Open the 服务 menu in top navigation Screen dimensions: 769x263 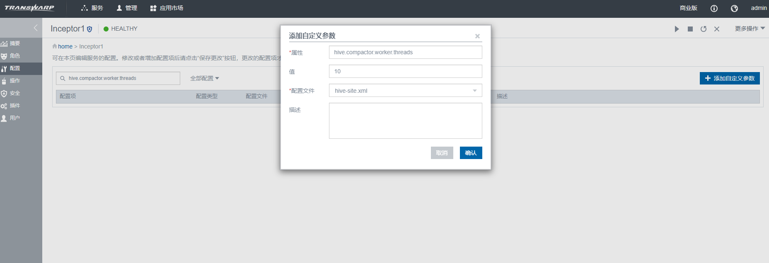[x=92, y=8]
